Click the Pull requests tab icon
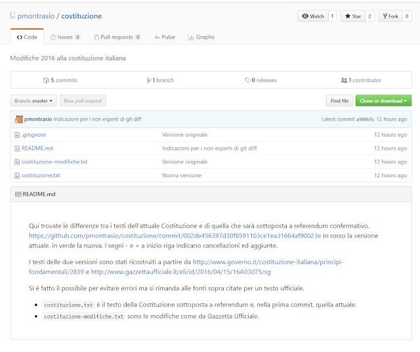The height and width of the screenshot is (352, 420). (x=96, y=37)
